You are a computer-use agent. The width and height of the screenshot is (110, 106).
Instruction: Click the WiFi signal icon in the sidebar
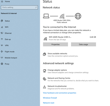(x=2, y=27)
